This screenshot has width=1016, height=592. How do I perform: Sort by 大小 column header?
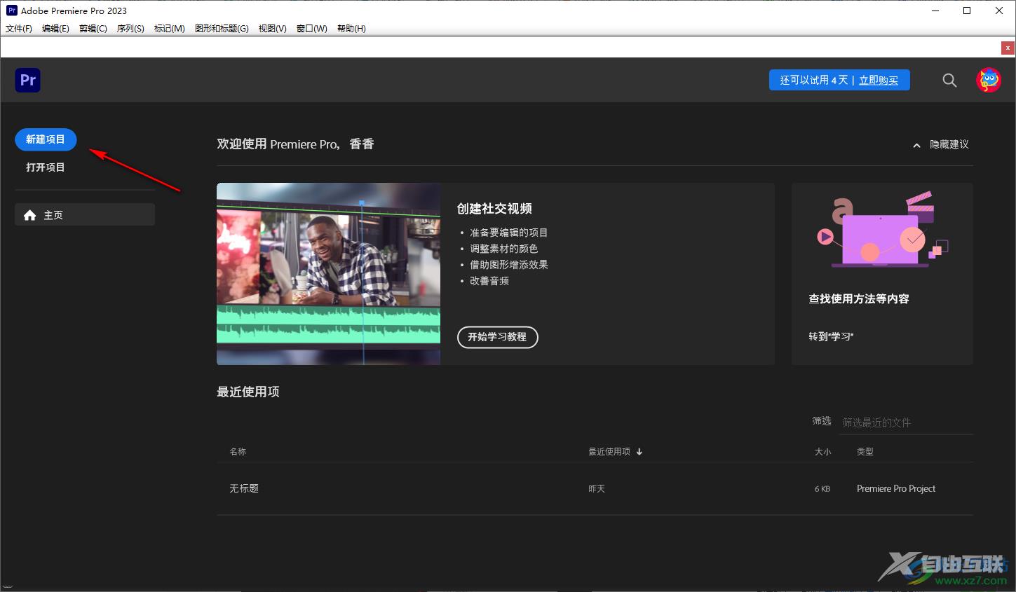click(x=822, y=452)
